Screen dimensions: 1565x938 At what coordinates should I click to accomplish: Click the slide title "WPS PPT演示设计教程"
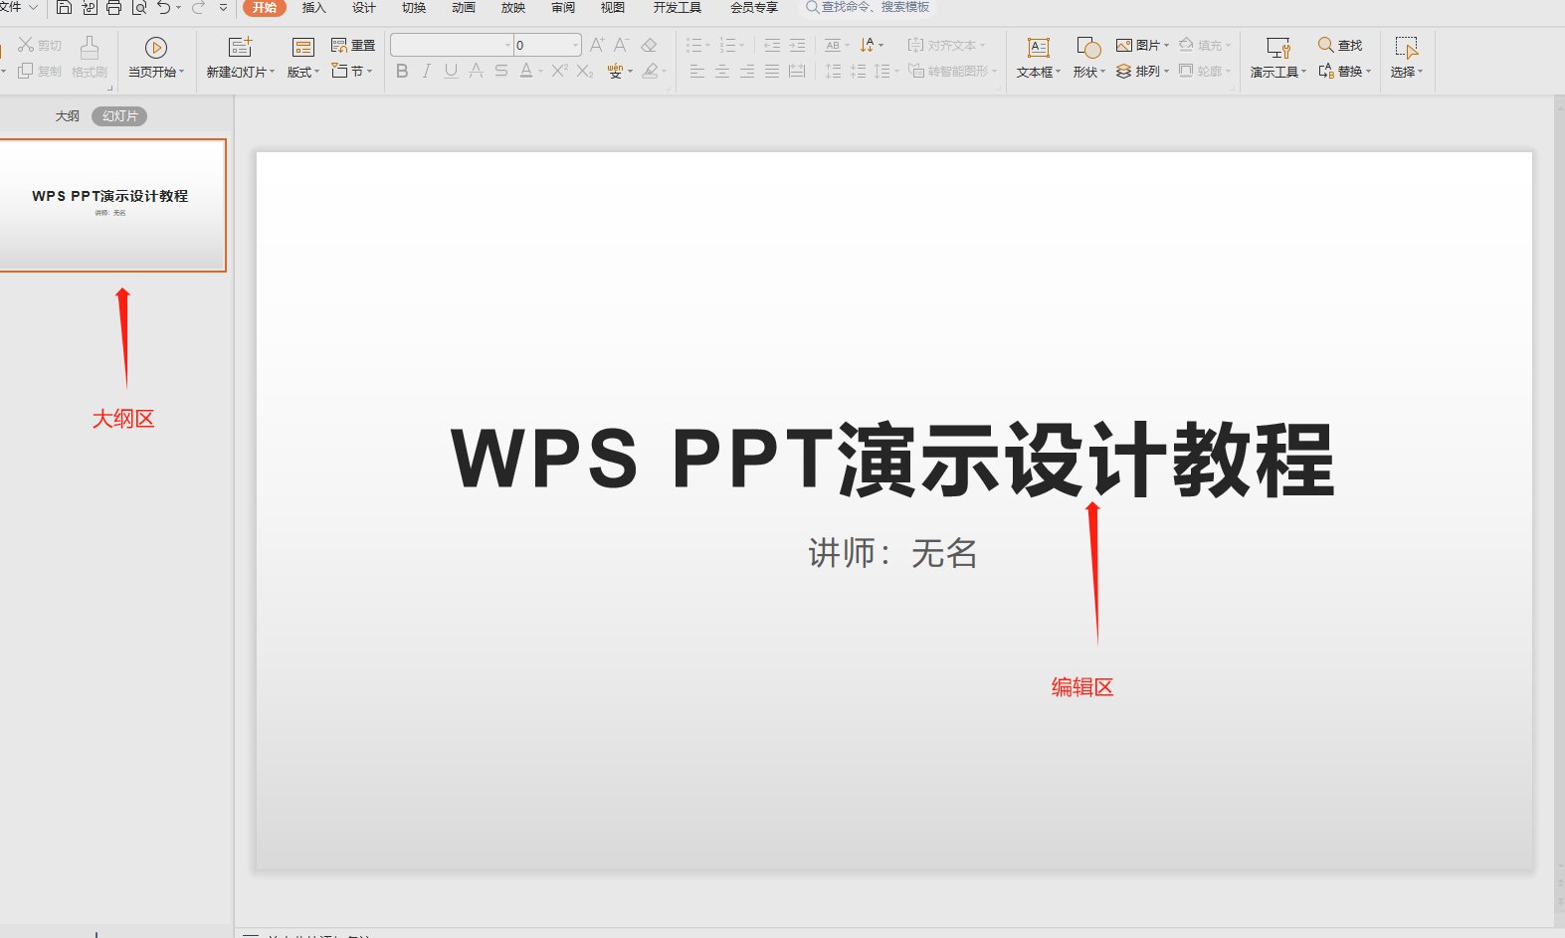[892, 459]
